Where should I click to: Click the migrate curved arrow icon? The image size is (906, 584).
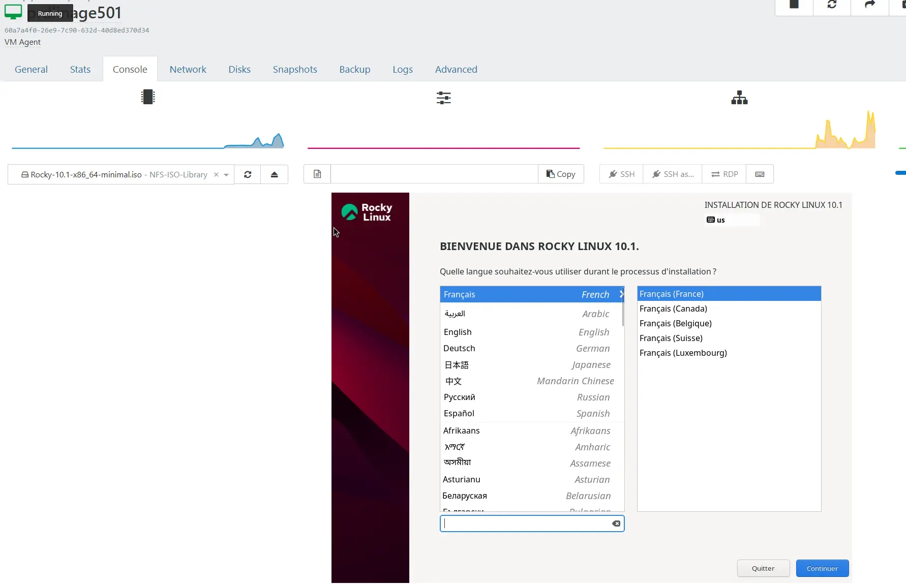click(x=870, y=5)
